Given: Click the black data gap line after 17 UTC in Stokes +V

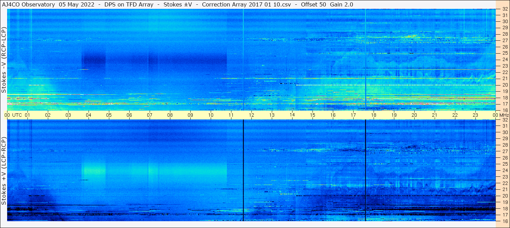Looking at the screenshot, I should click(365, 170).
